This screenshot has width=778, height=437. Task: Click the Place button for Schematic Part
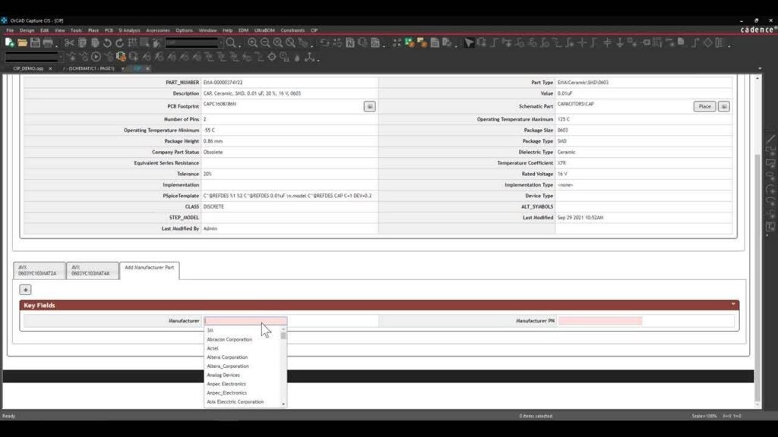point(704,106)
